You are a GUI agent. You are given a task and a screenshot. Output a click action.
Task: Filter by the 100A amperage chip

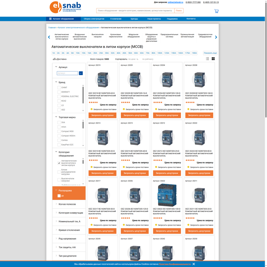(160, 53)
